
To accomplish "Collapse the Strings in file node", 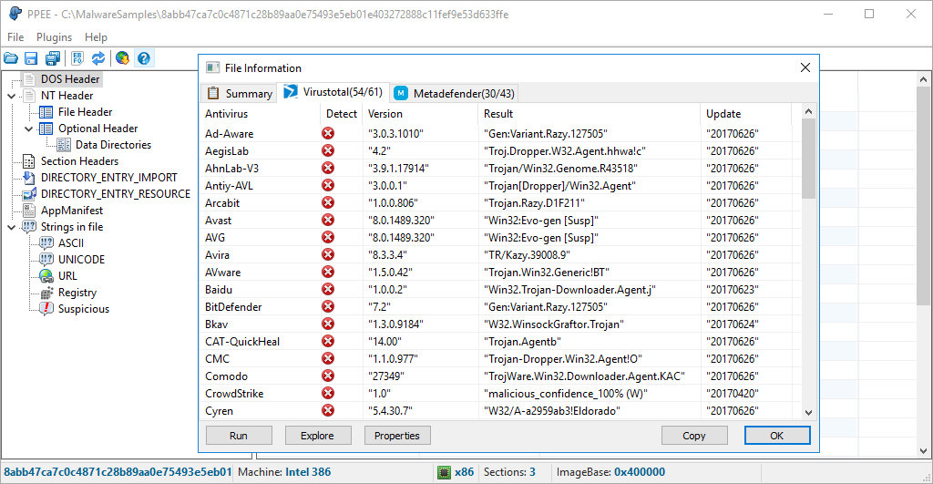I will tap(11, 227).
